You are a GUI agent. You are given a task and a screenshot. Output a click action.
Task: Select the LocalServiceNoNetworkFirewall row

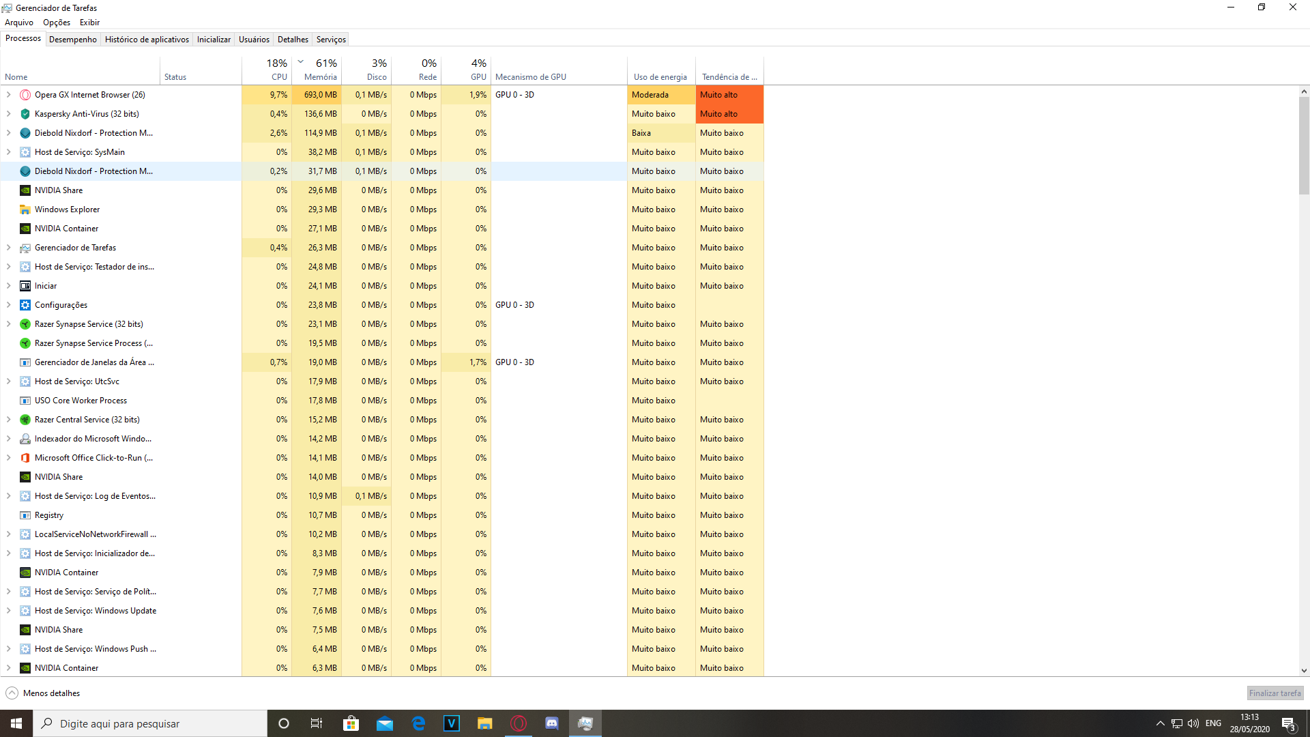click(382, 534)
